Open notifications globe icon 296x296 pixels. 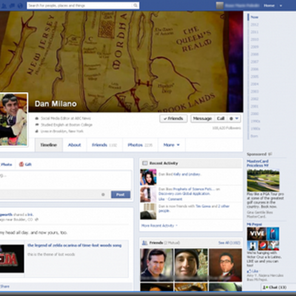(x=20, y=6)
